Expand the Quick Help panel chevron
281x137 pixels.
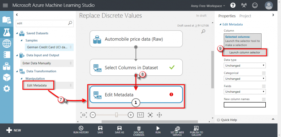click(x=273, y=119)
